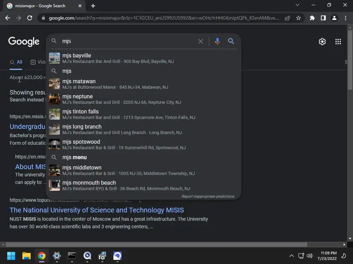353x264 pixels.
Task: Open Settings gear in taskbar
Action: pyautogui.click(x=57, y=256)
